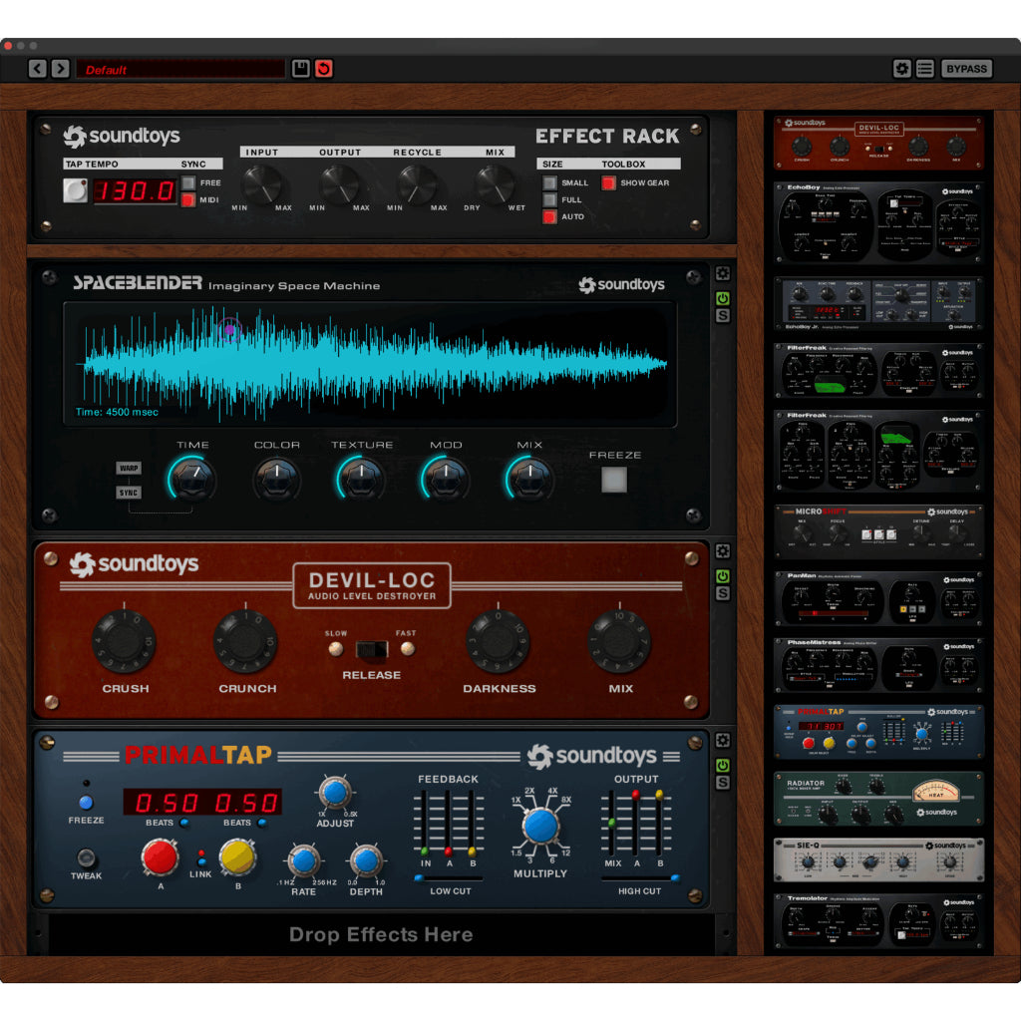The image size is (1021, 1021).
Task: Open the PrimalTap settings gear icon
Action: pyautogui.click(x=722, y=740)
